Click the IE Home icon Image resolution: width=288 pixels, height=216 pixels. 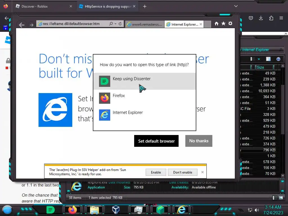(217, 24)
